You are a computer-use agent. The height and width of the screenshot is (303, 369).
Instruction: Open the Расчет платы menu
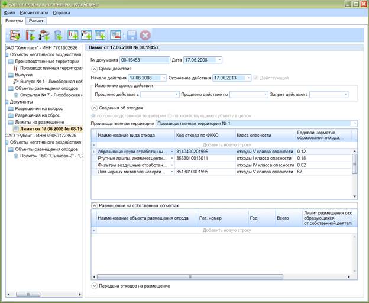(34, 12)
